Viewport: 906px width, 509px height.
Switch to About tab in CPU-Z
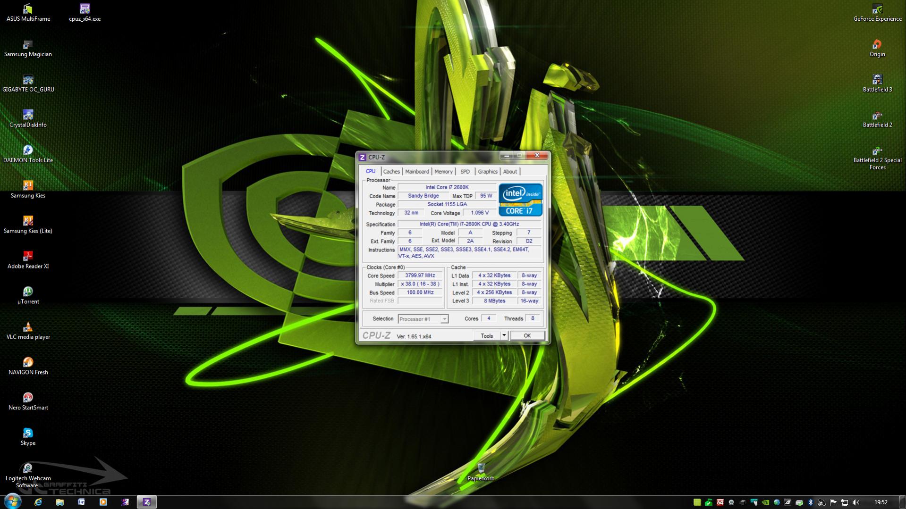(x=510, y=172)
